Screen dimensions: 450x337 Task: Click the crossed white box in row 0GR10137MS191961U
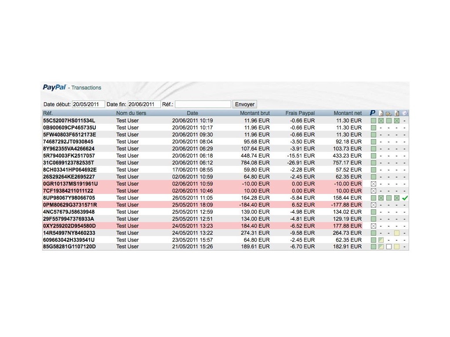click(x=374, y=184)
